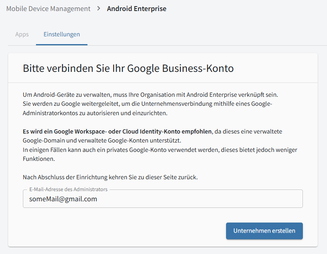Click the bold Google Workspace recommendation text
The width and height of the screenshot is (327, 254).
[x=117, y=131]
